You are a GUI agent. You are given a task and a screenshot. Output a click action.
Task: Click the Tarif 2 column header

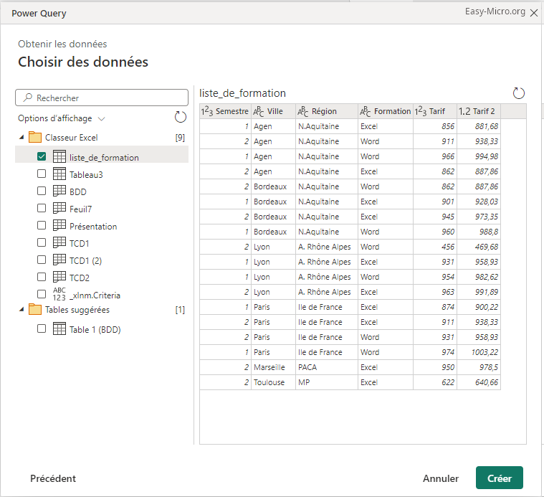coord(479,111)
